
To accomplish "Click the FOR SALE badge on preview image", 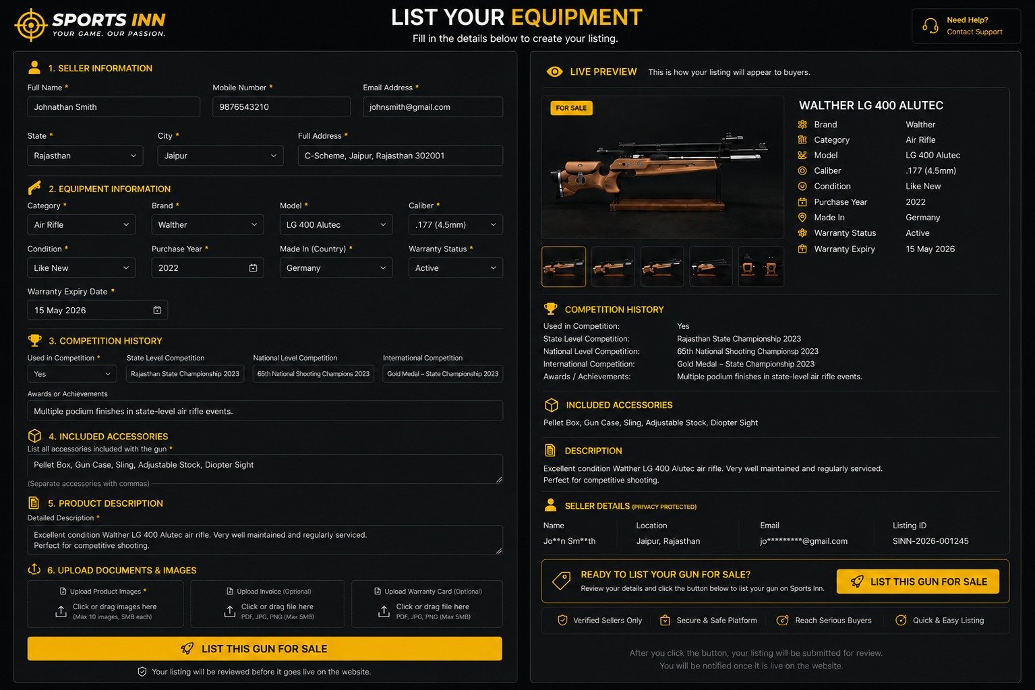I will pyautogui.click(x=571, y=108).
